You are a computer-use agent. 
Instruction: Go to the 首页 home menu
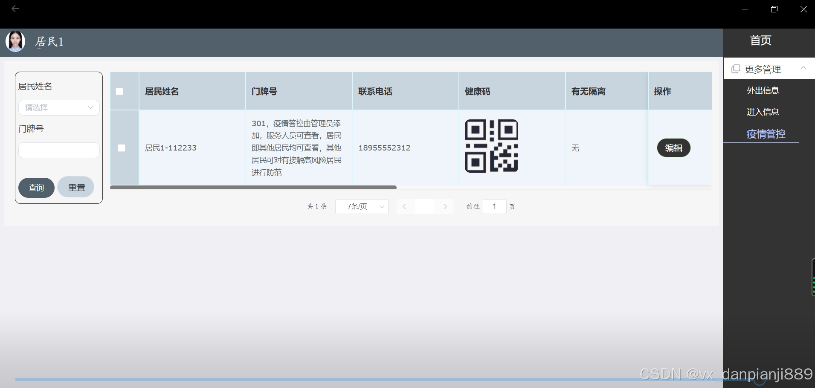point(761,41)
